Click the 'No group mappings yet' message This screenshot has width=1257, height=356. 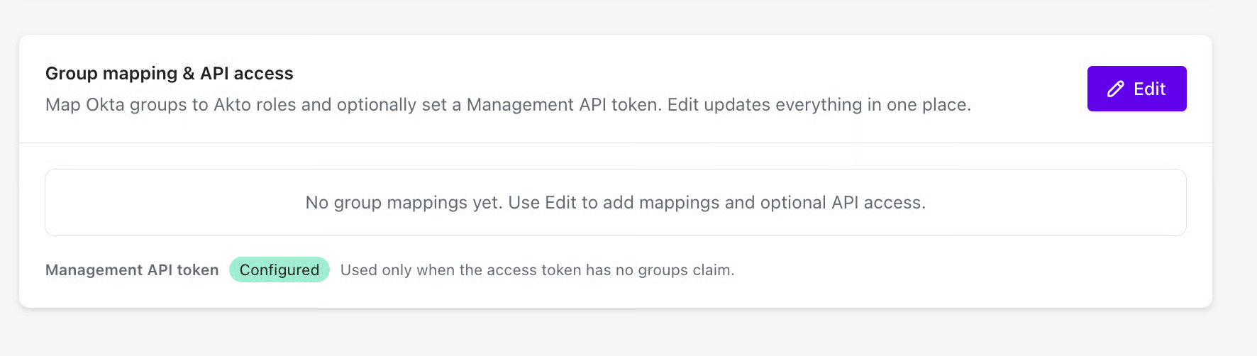(404, 203)
